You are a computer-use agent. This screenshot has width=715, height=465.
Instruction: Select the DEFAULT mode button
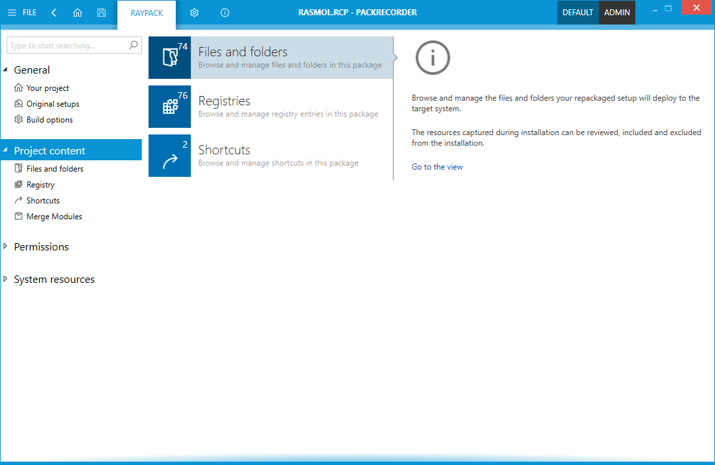[x=578, y=13]
